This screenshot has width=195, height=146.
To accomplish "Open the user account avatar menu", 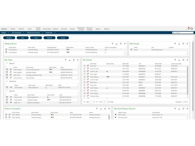I will 192,28.
